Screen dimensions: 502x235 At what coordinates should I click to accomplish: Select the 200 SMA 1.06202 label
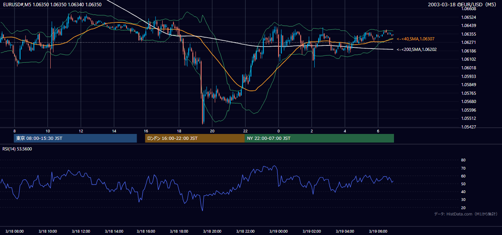[417, 50]
